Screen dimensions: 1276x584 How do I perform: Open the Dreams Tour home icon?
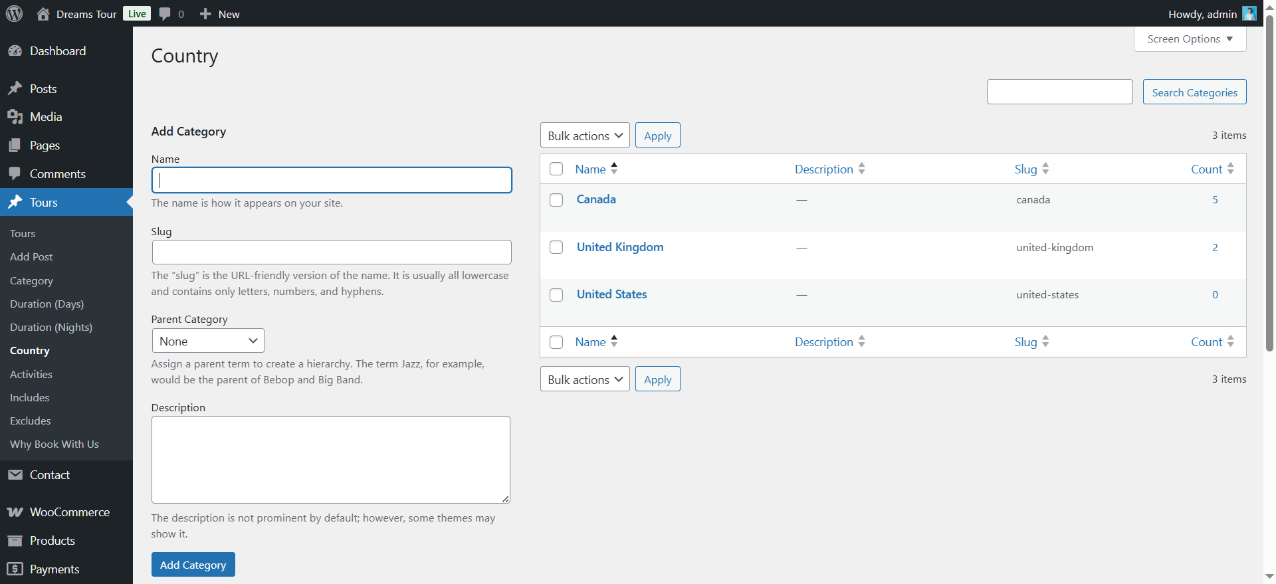click(x=43, y=14)
